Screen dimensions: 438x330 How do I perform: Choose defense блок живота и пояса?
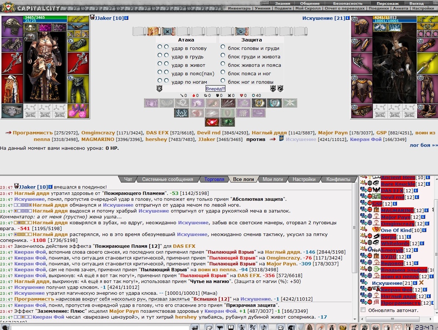[223, 64]
